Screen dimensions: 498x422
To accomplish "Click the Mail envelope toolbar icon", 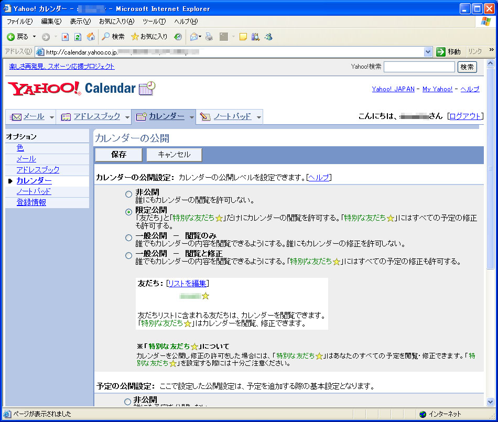I will (x=194, y=37).
